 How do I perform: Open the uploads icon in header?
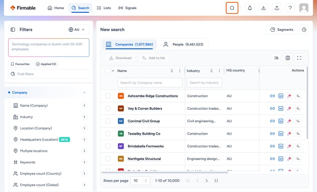click(x=277, y=8)
